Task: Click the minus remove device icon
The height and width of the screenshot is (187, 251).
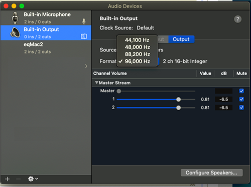Action: point(19,179)
